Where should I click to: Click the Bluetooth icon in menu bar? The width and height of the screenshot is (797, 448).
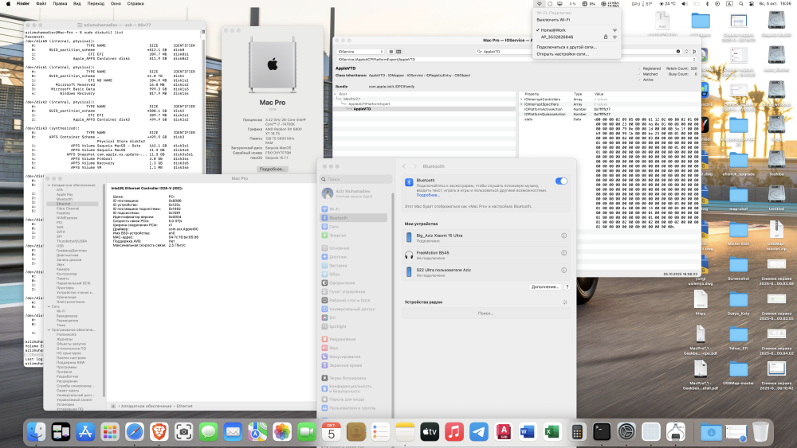706,3
